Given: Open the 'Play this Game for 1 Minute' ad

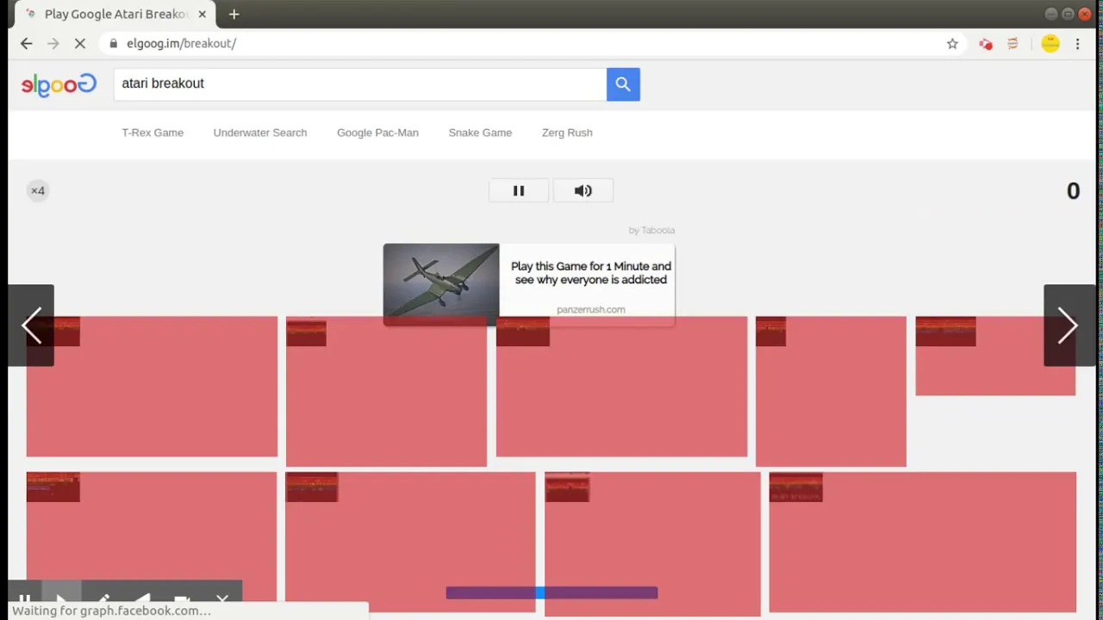Looking at the screenshot, I should click(591, 273).
